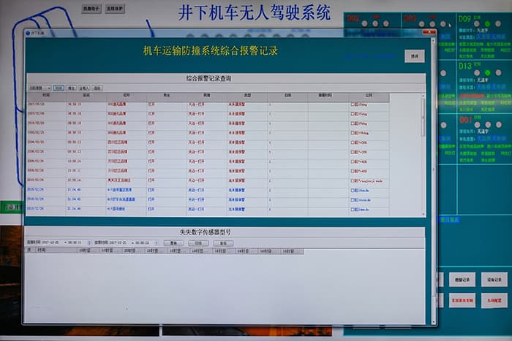Click the gray lamp left of D13's green lamp
Viewport: 512px width, 341px height.
click(x=477, y=72)
